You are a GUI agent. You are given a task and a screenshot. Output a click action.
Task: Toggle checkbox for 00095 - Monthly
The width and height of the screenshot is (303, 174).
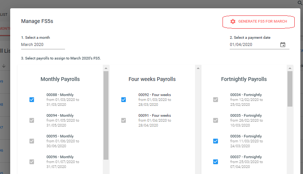pyautogui.click(x=32, y=141)
